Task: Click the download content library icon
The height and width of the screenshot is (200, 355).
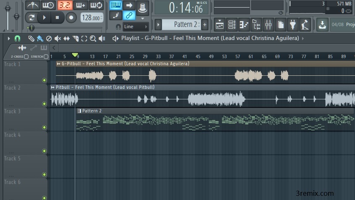Action: 322,24
